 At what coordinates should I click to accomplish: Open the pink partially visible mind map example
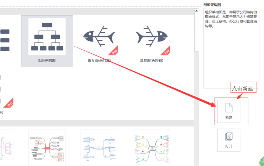(6, 148)
